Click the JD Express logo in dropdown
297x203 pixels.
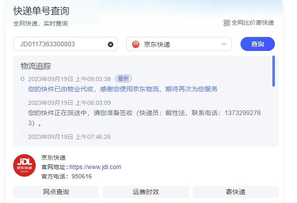(x=136, y=44)
